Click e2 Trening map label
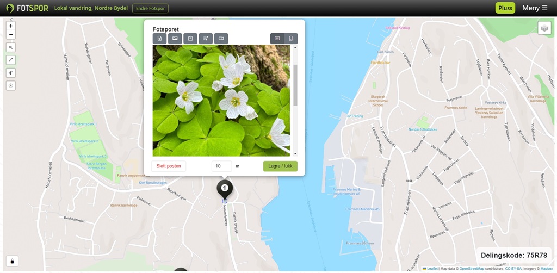The height and width of the screenshot is (273, 557). tap(355, 116)
